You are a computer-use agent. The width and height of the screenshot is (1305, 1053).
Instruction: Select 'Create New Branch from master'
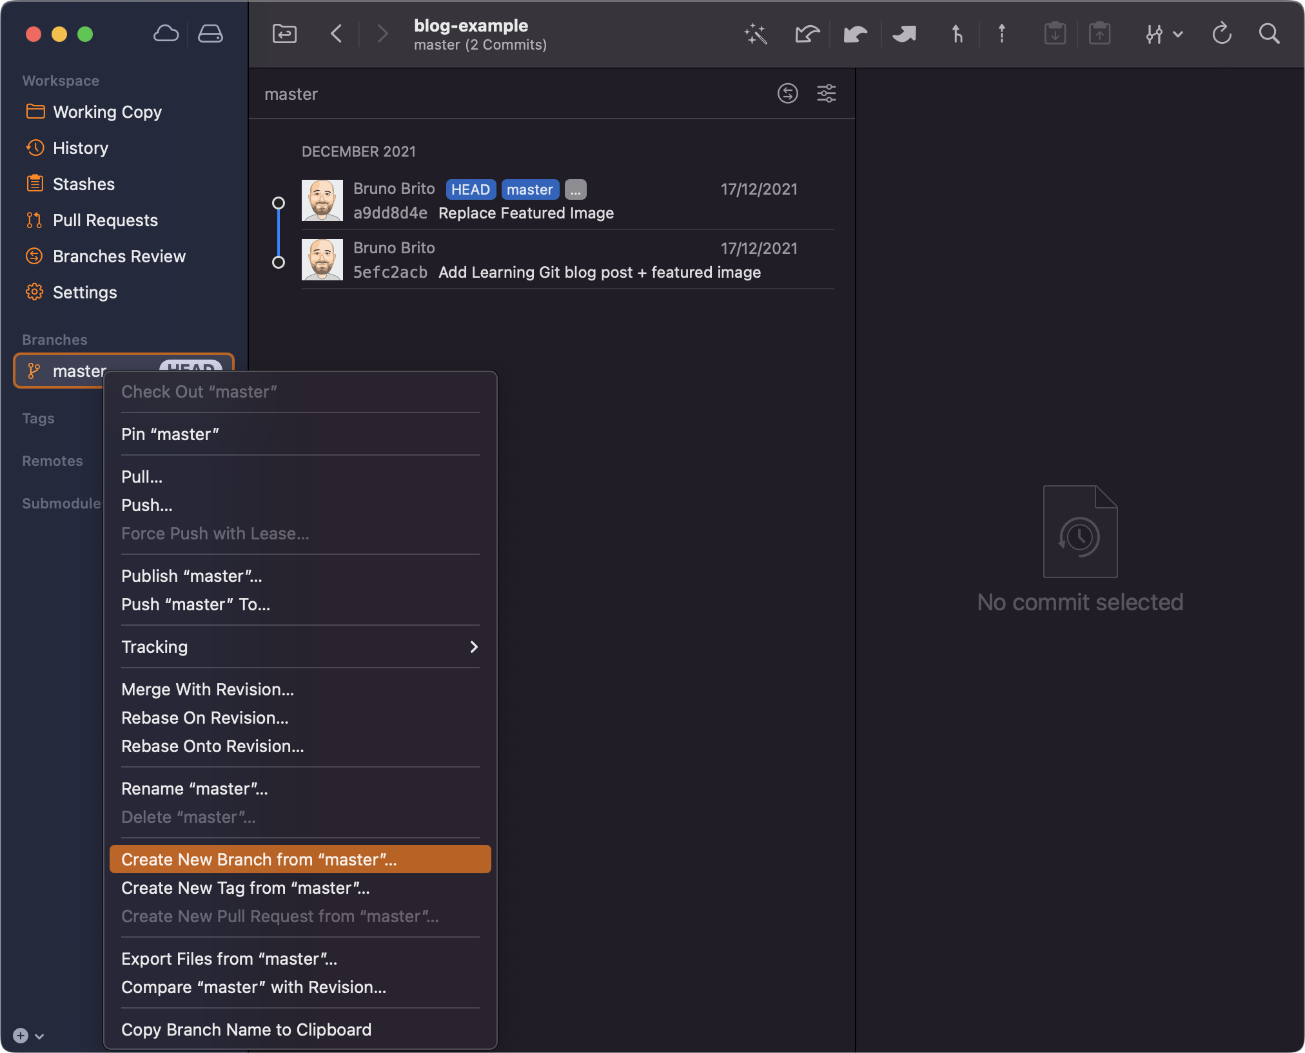300,858
